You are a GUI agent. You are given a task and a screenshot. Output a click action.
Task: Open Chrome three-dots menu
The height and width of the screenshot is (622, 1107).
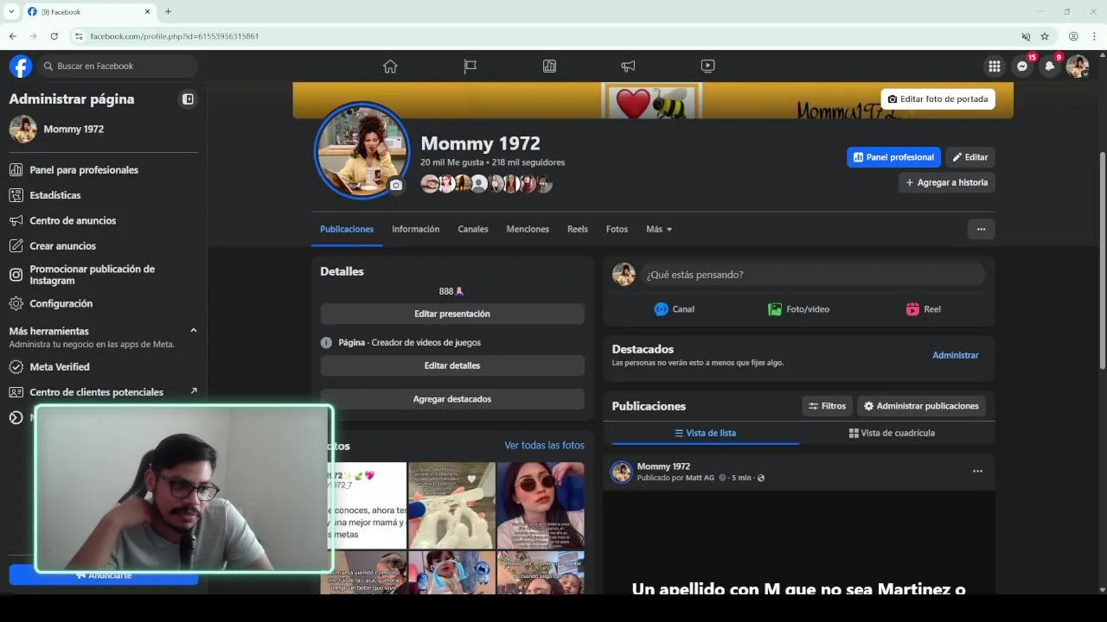[x=1094, y=36]
